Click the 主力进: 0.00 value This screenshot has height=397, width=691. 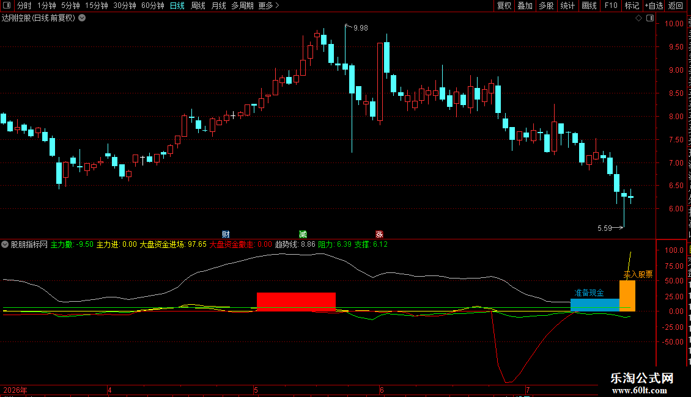pos(117,244)
